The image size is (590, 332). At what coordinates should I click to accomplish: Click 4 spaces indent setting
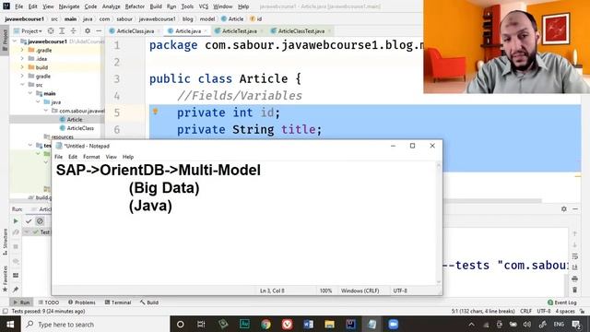click(x=565, y=312)
